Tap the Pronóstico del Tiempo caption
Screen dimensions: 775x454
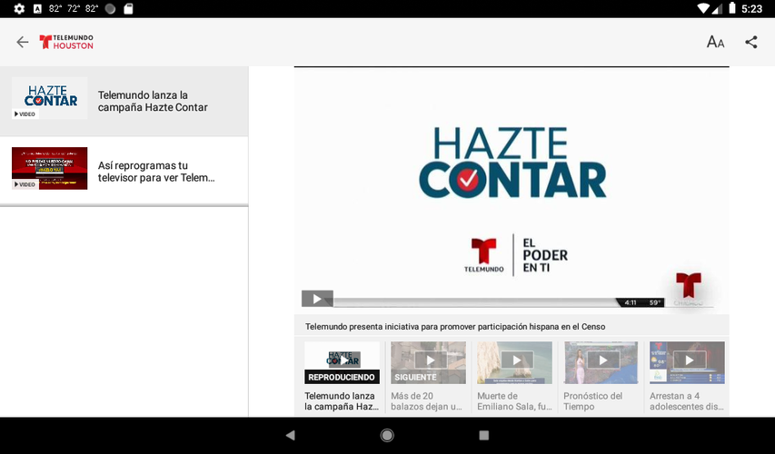click(x=592, y=401)
